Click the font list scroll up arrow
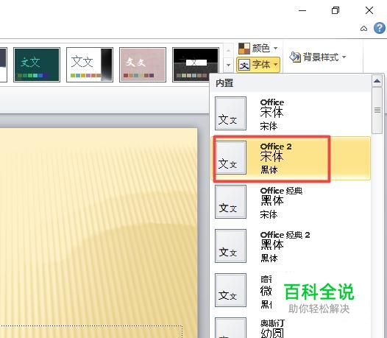Screen dimensions: 387x338 tap(377, 81)
